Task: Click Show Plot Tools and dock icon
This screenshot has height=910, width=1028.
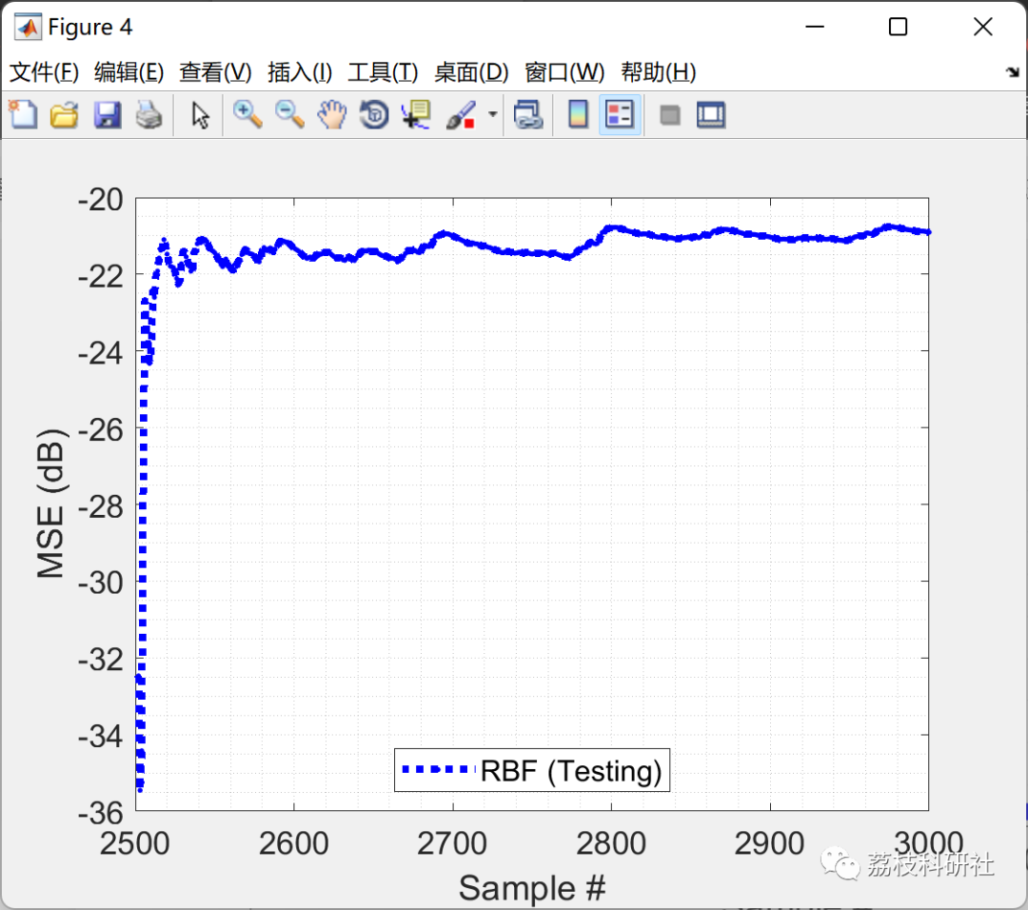Action: 711,115
